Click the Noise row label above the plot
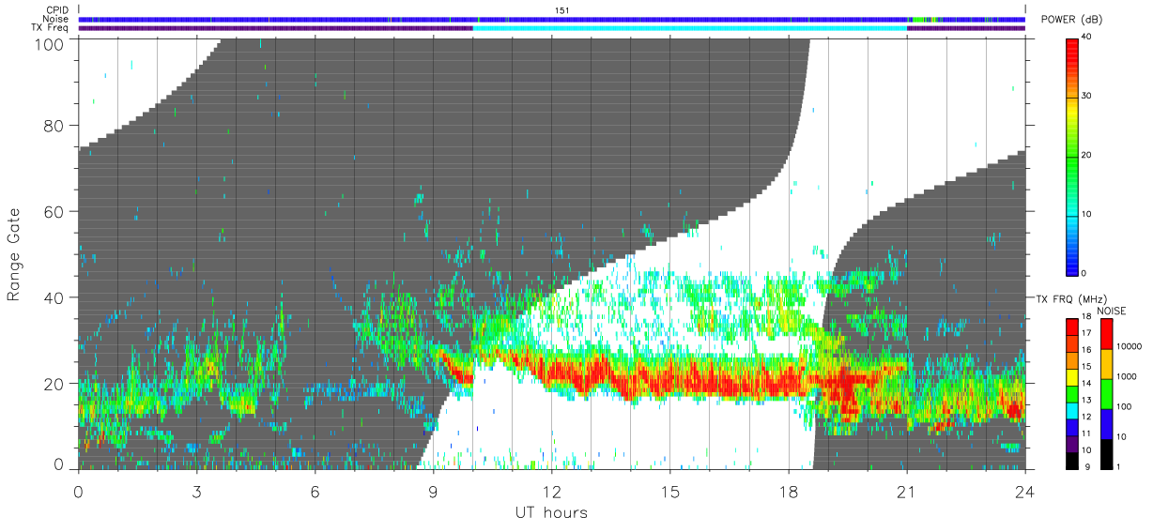Viewport: 1153px width, 532px height. (55, 19)
